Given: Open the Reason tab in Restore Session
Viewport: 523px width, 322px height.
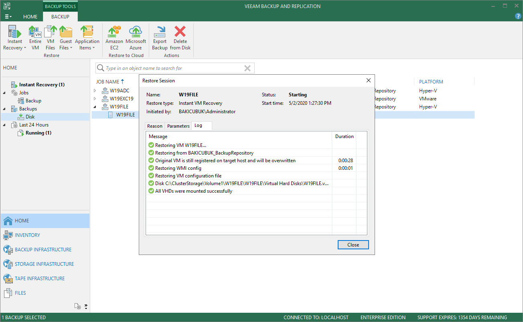Looking at the screenshot, I should (x=155, y=126).
